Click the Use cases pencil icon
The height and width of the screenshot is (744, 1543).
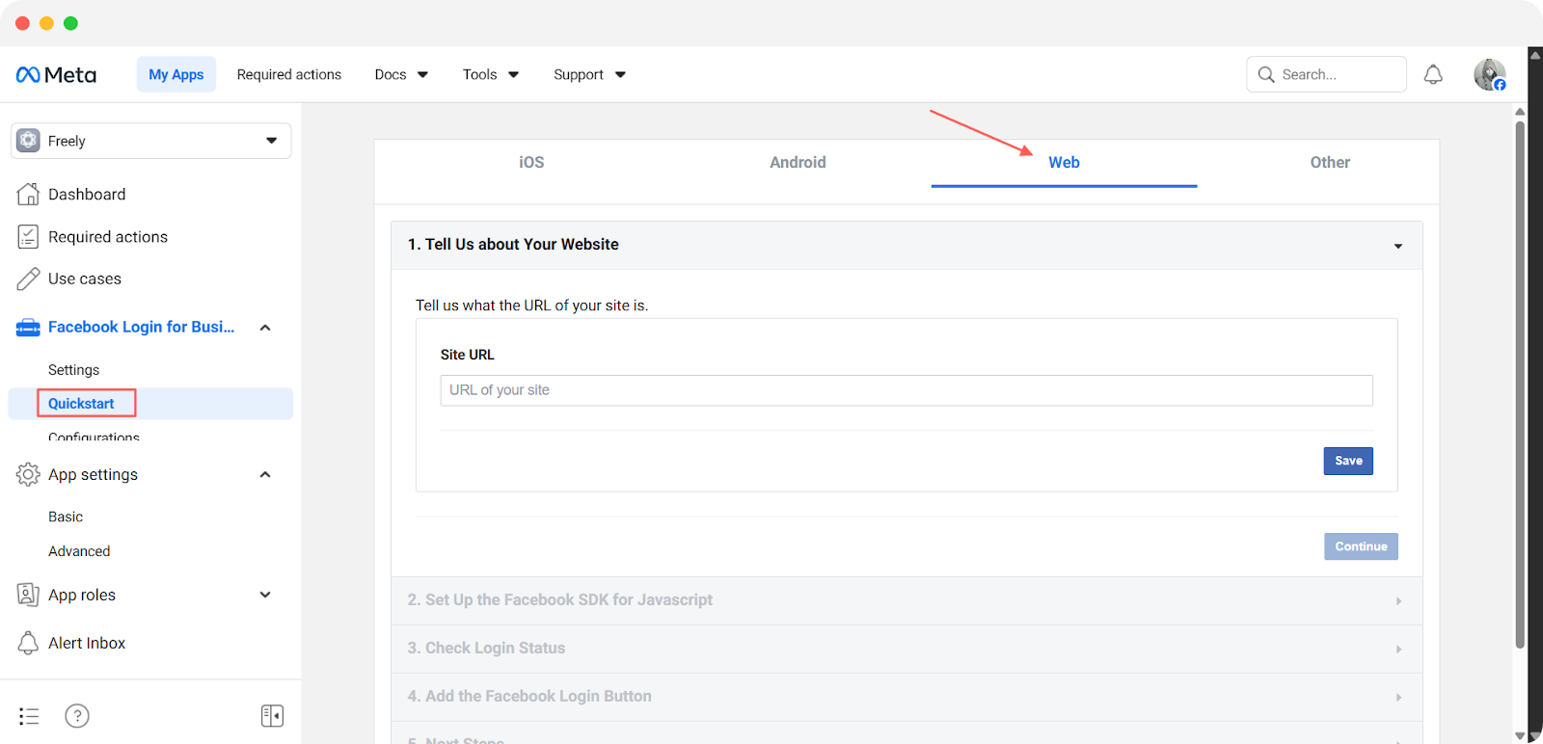pos(28,279)
